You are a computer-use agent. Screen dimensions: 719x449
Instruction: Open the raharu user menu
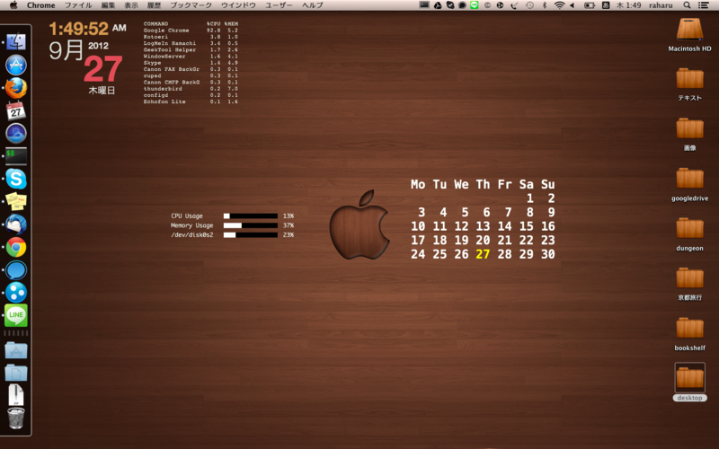coord(661,5)
